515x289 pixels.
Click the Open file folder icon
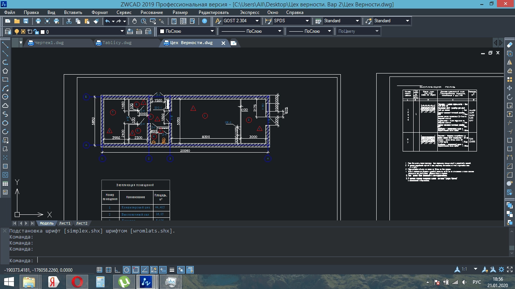(17, 21)
